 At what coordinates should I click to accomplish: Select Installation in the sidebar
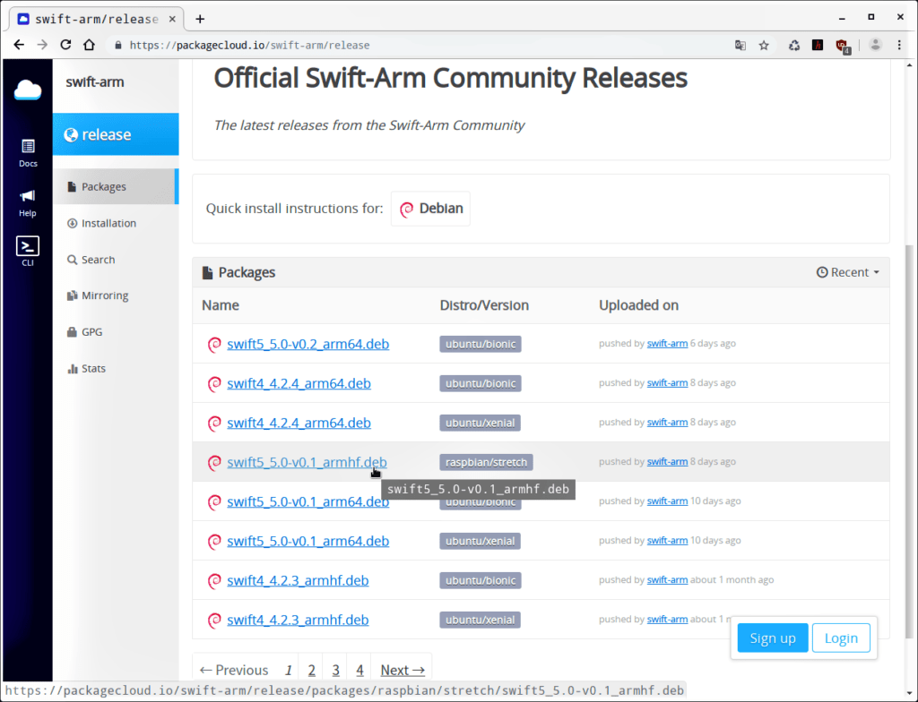coord(108,223)
